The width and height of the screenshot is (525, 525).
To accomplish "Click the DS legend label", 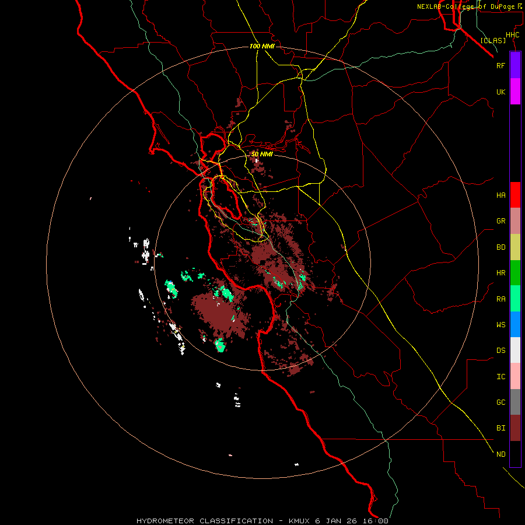I will point(501,351).
